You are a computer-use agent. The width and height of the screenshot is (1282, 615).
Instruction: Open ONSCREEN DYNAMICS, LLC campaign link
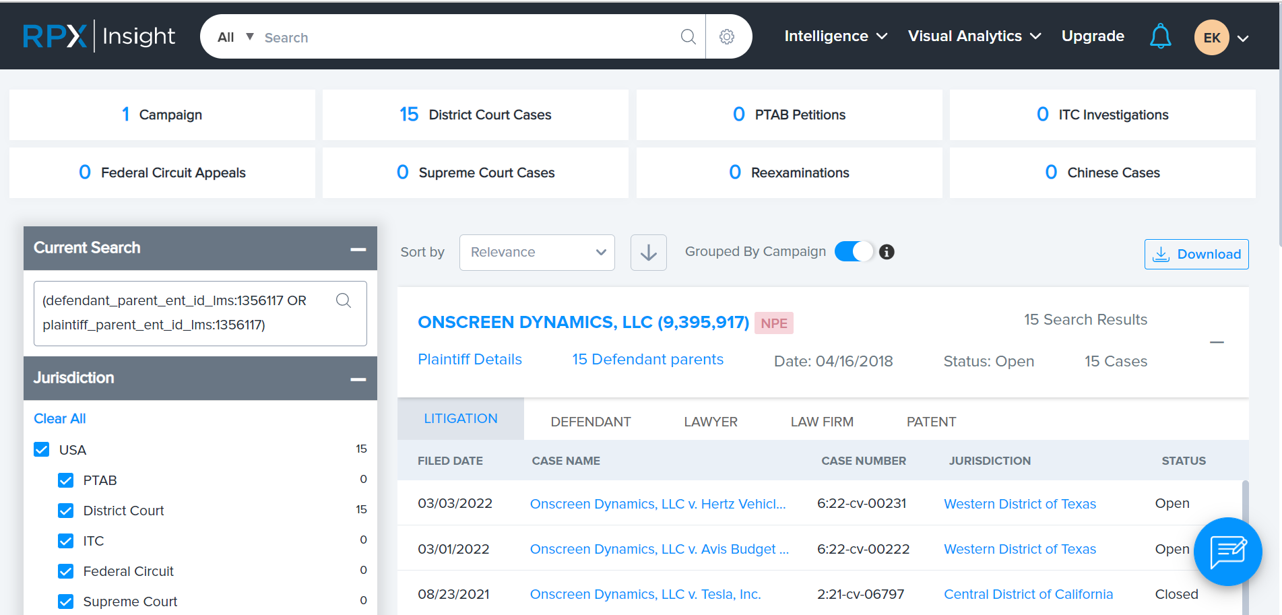[583, 323]
